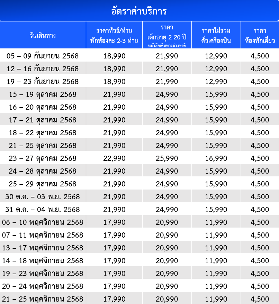The width and height of the screenshot is (279, 304).
Task: Click the 15 – 19 ตุลาคม 2568 date
Action: 43,94
